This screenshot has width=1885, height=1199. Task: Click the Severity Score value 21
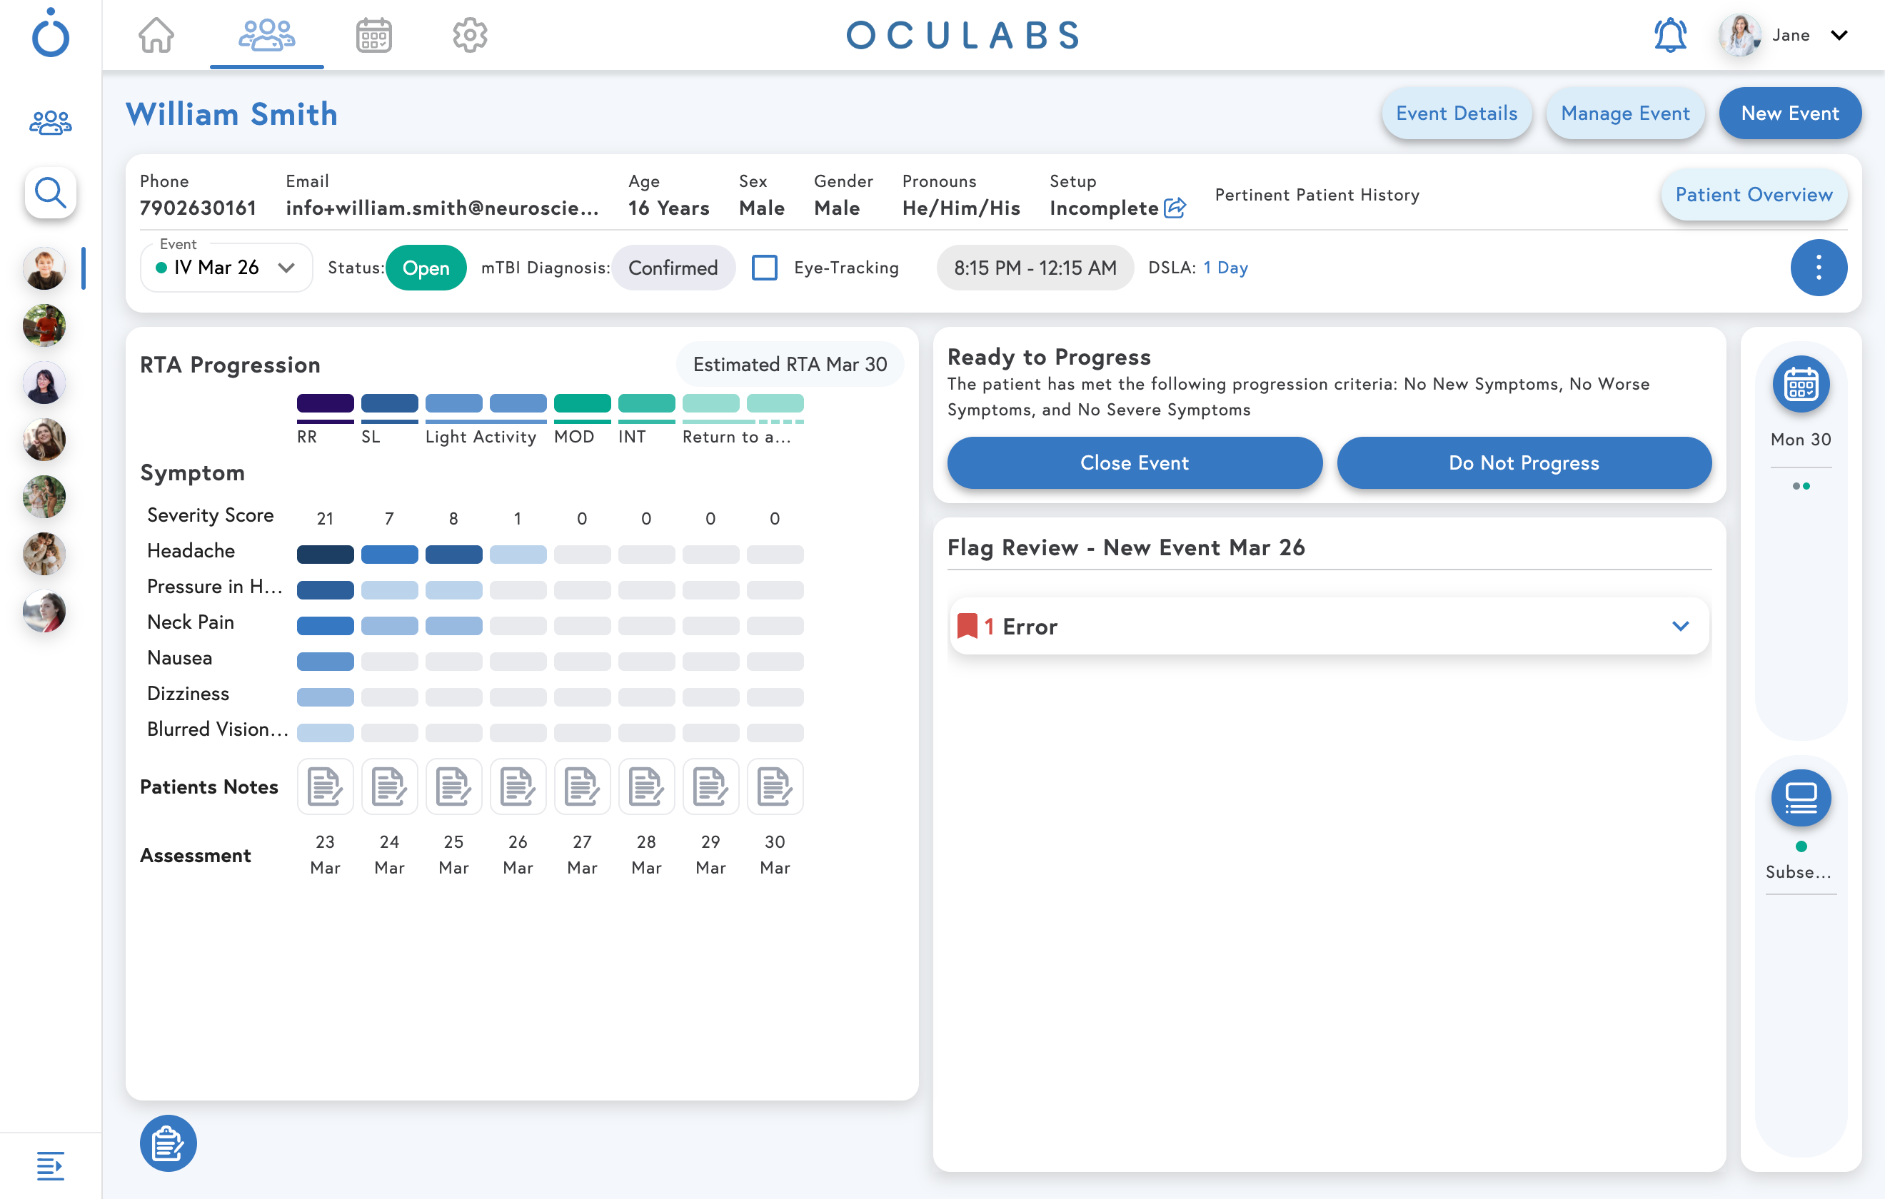click(x=325, y=519)
